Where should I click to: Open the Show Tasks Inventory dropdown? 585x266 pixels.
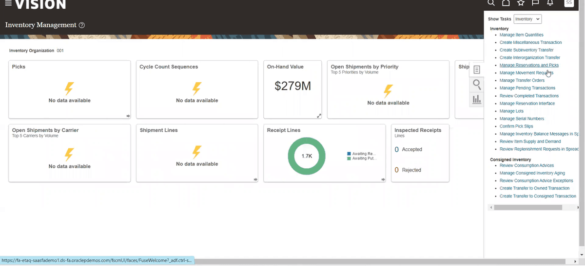click(x=527, y=19)
